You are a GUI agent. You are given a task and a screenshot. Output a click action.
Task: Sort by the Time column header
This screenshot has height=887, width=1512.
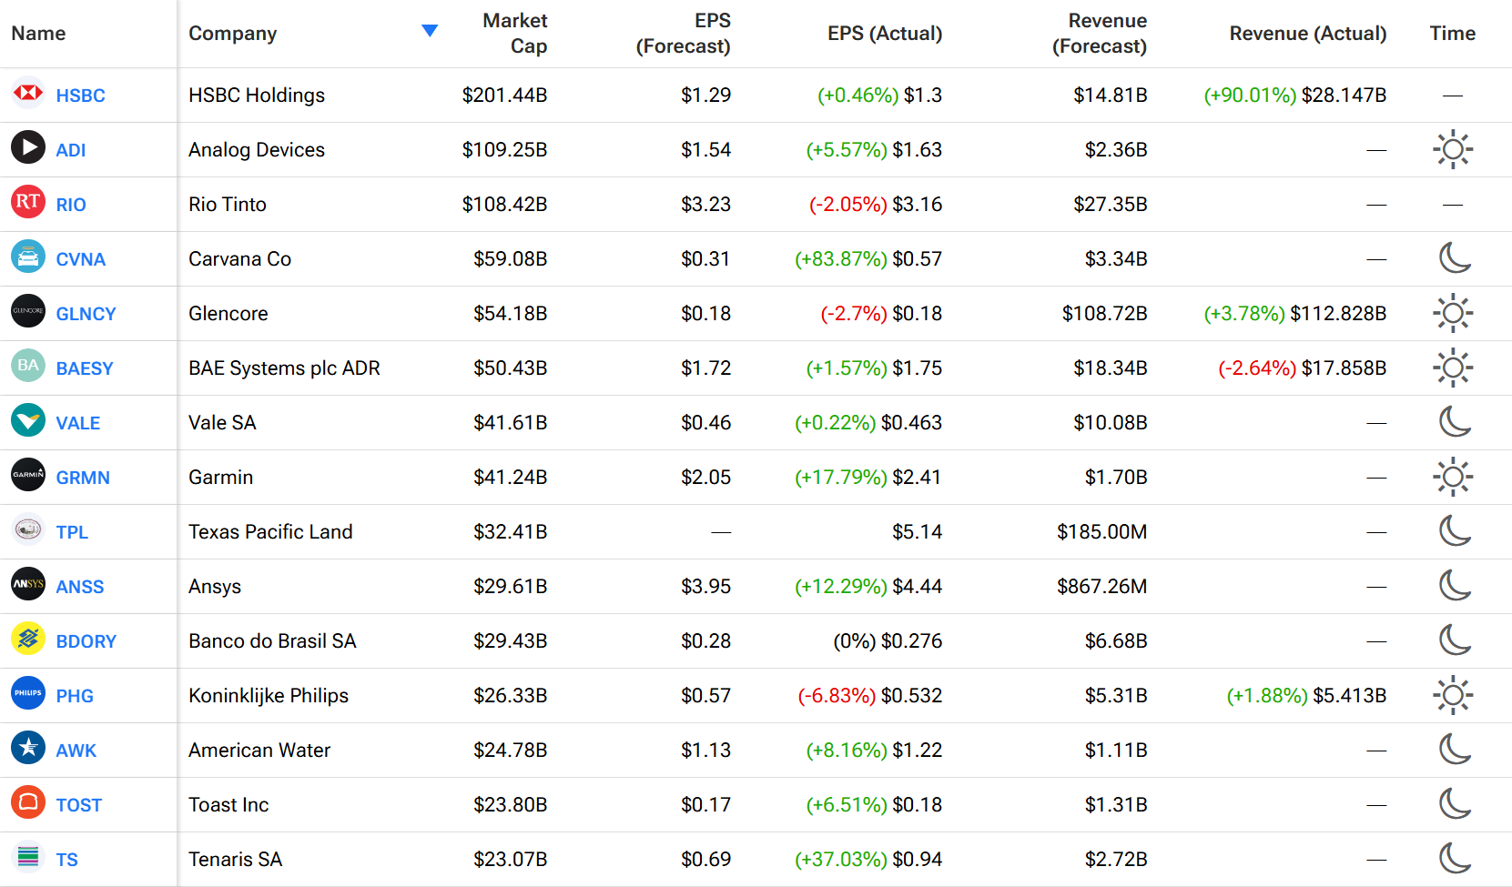pos(1453,34)
